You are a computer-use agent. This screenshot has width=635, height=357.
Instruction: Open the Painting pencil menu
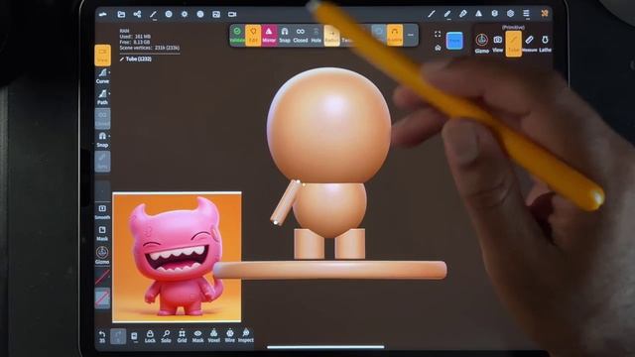[447, 14]
